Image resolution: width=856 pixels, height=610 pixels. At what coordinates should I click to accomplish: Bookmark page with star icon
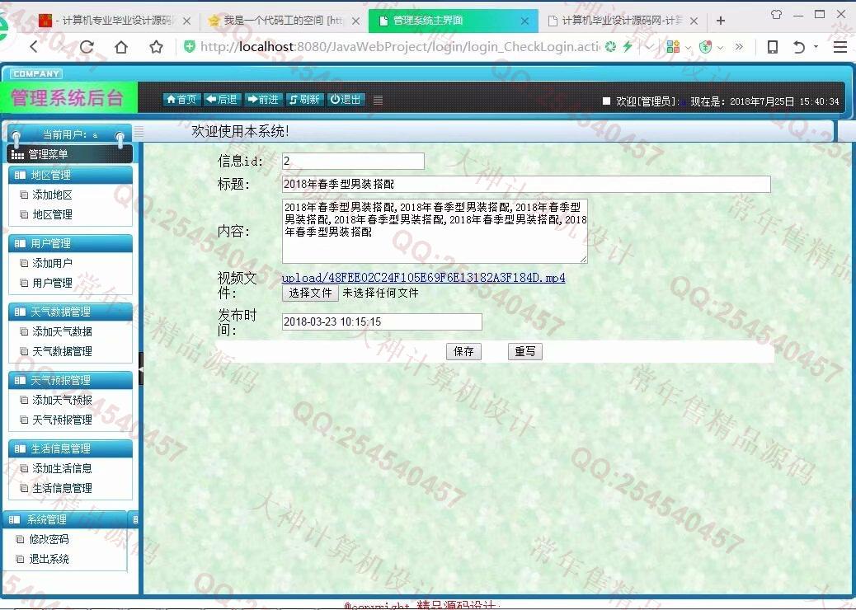point(156,47)
